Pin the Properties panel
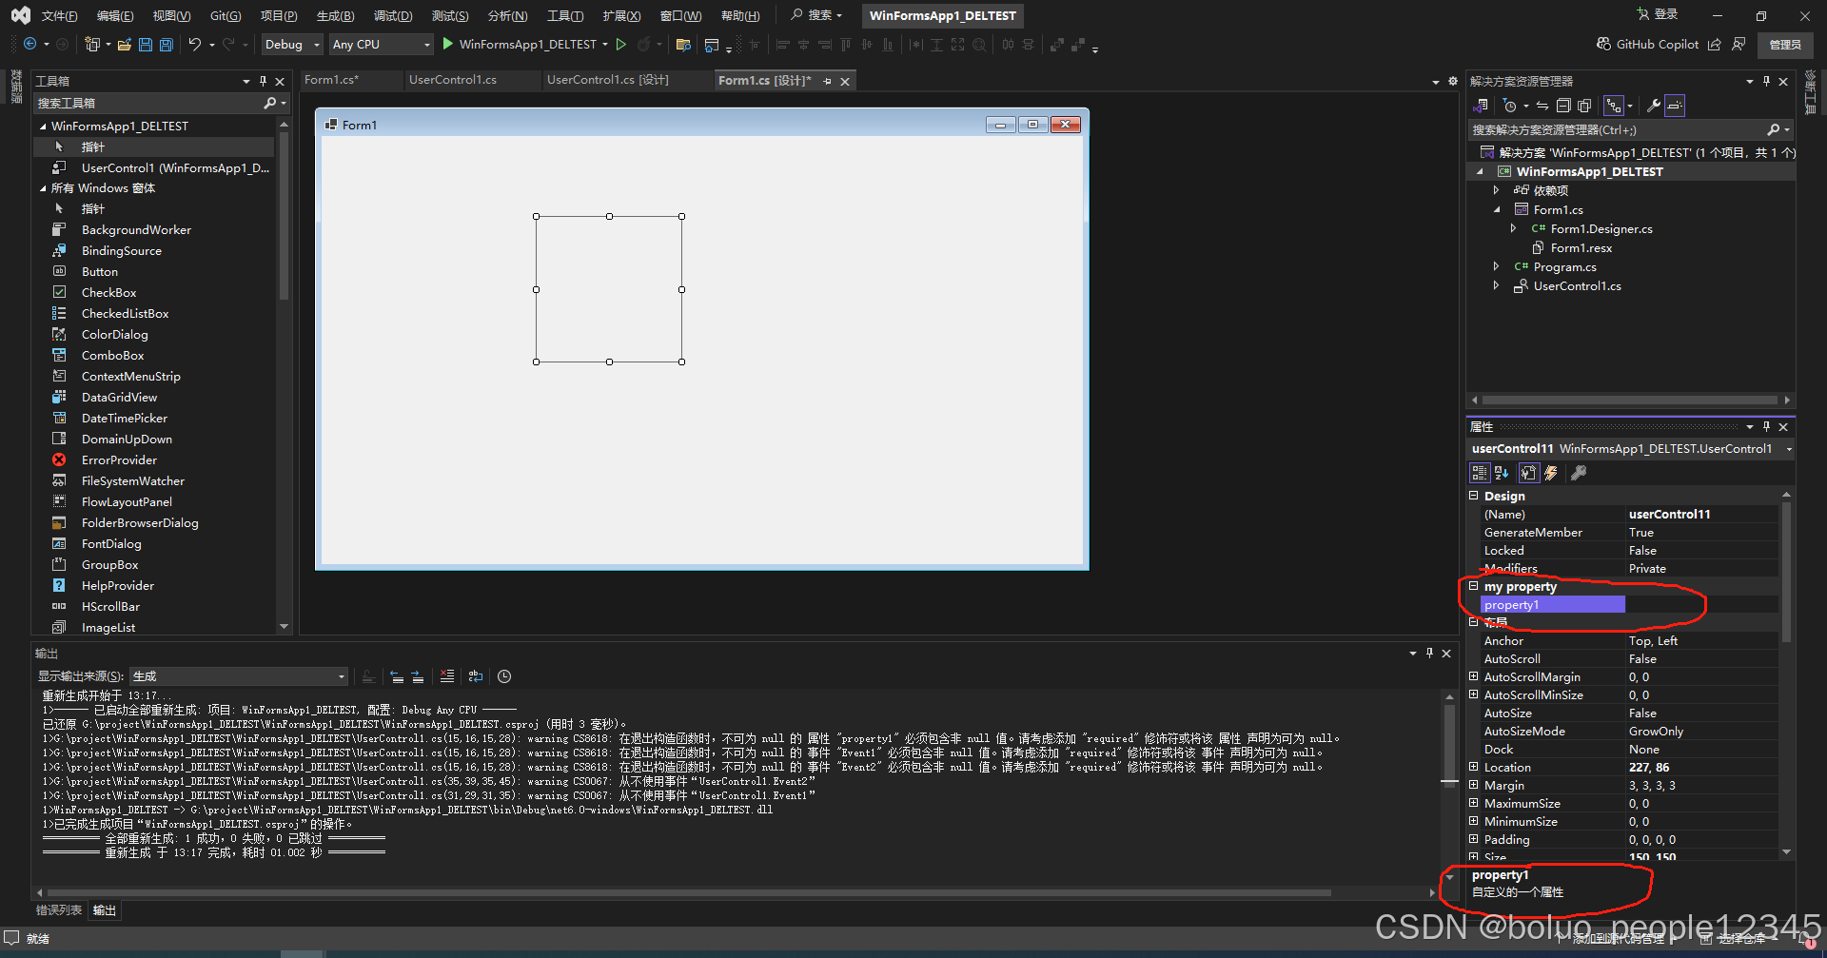Viewport: 1827px width, 958px height. (x=1766, y=426)
